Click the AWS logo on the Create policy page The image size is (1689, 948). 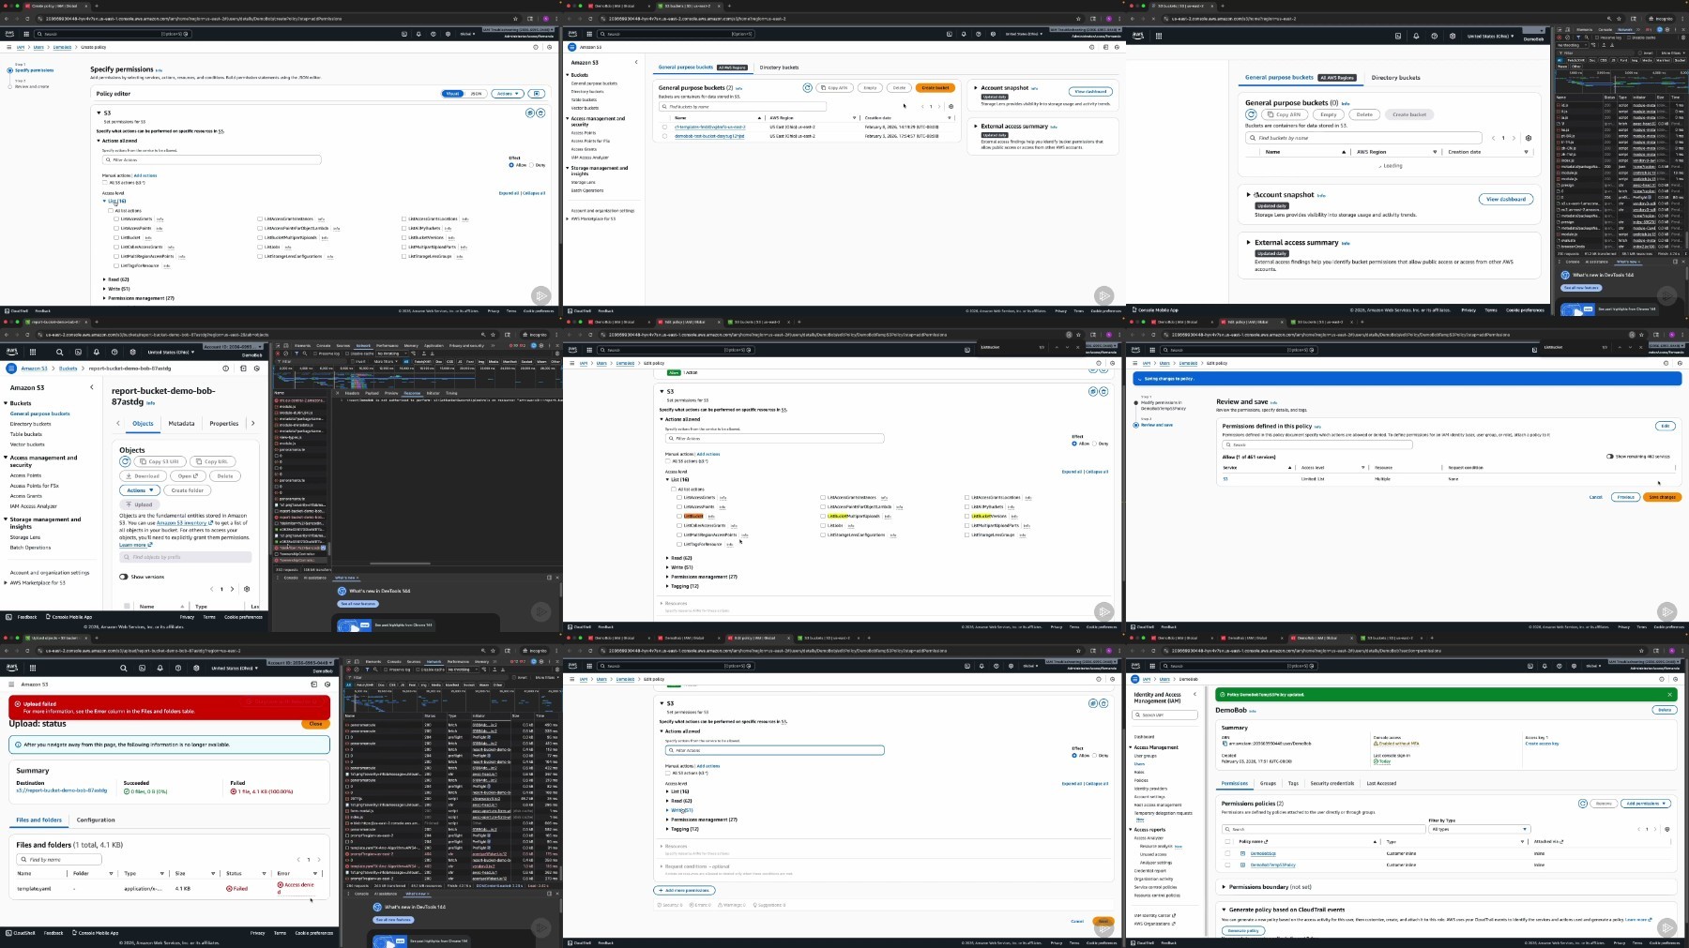[10, 34]
